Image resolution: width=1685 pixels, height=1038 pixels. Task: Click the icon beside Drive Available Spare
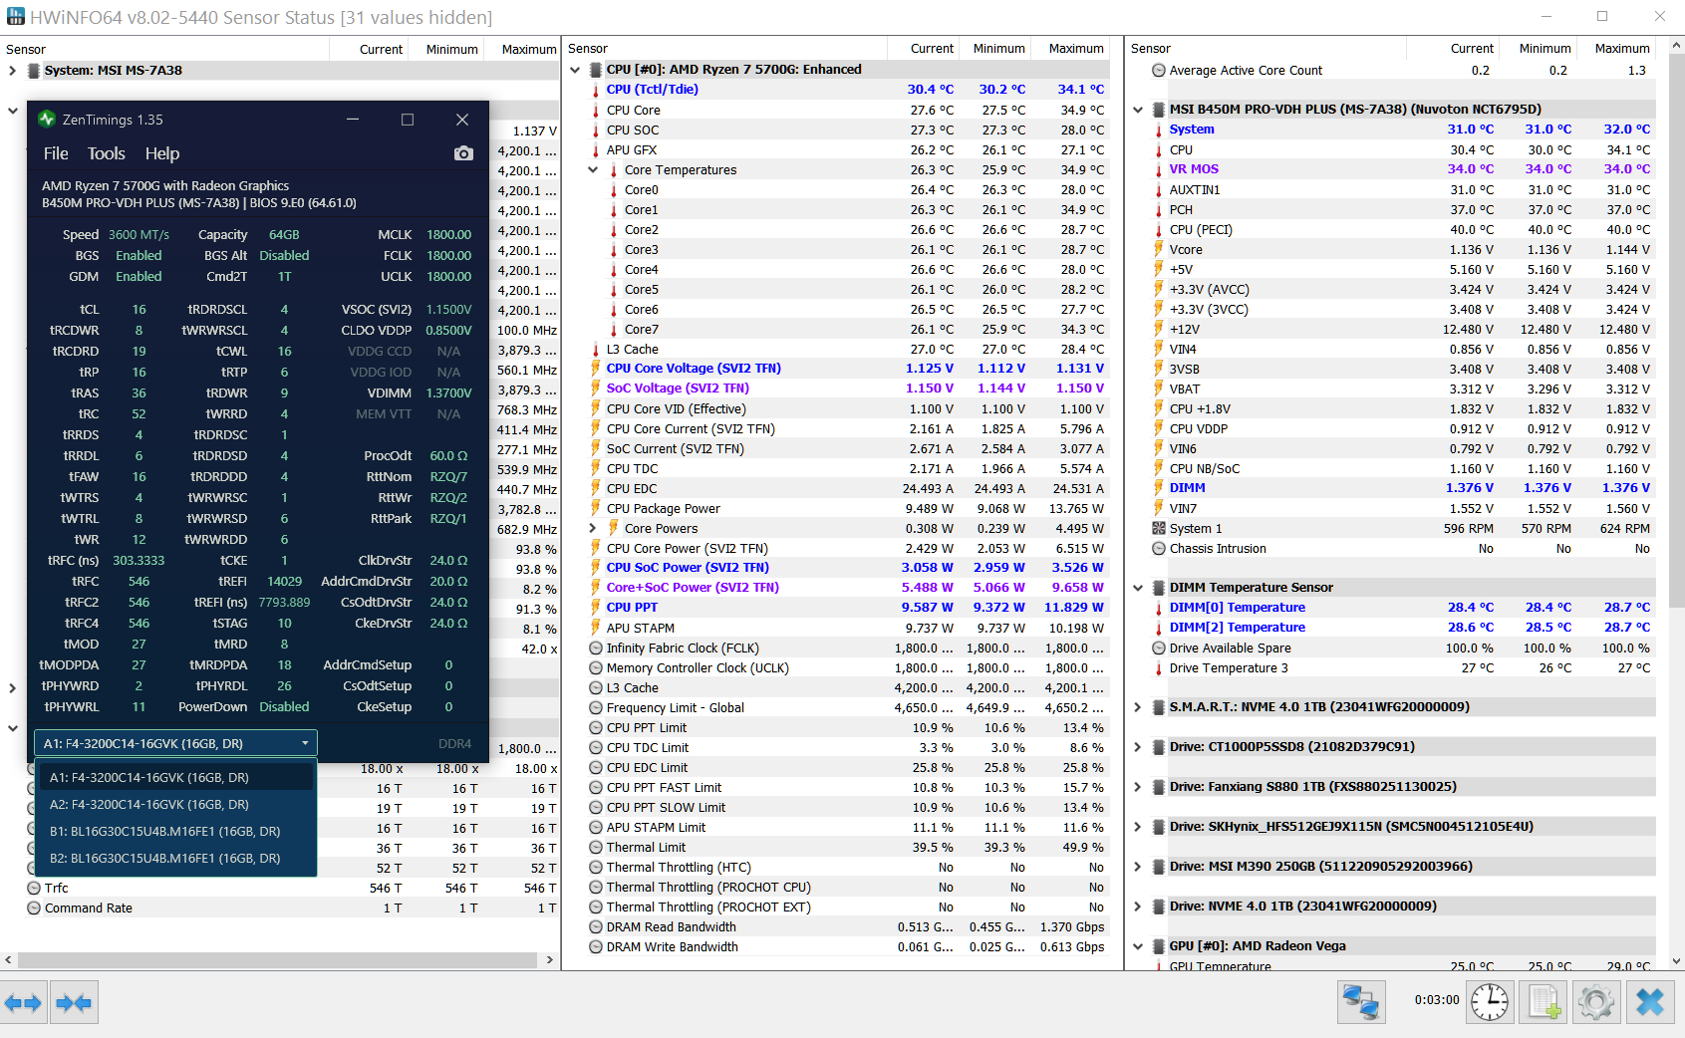1159,649
